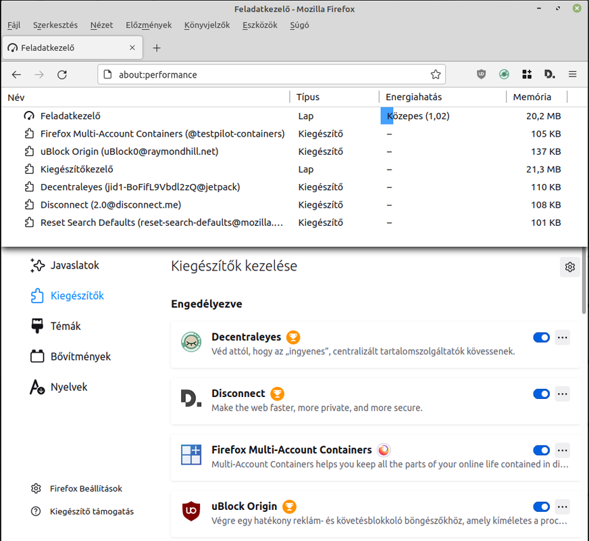The image size is (589, 541).
Task: Go back using the back arrow
Action: coord(16,75)
